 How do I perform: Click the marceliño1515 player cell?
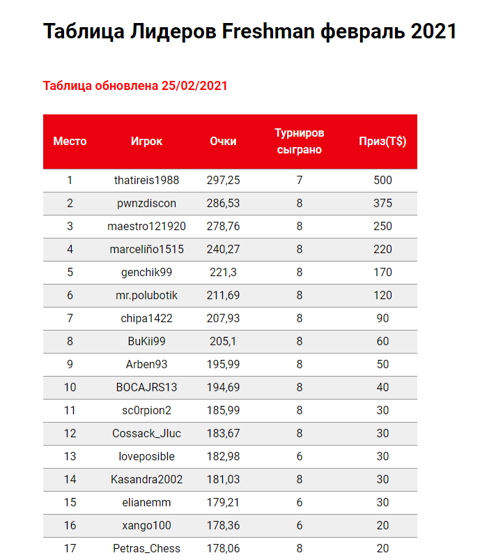(x=147, y=249)
